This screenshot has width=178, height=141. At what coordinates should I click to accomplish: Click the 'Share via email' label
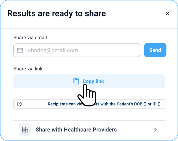click(x=30, y=37)
